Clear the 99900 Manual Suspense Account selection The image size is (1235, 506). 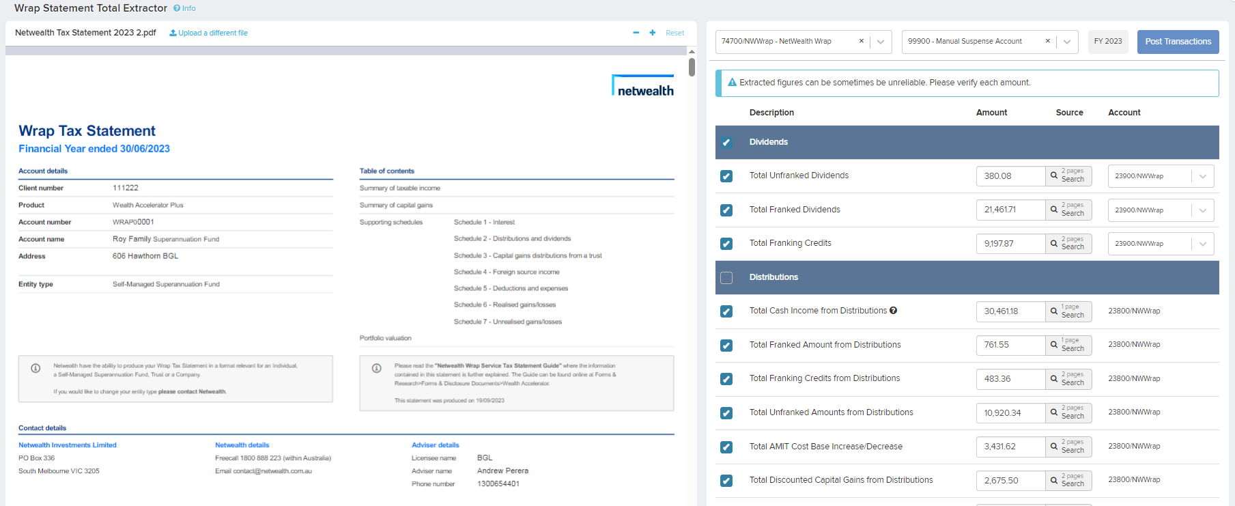tap(1047, 41)
